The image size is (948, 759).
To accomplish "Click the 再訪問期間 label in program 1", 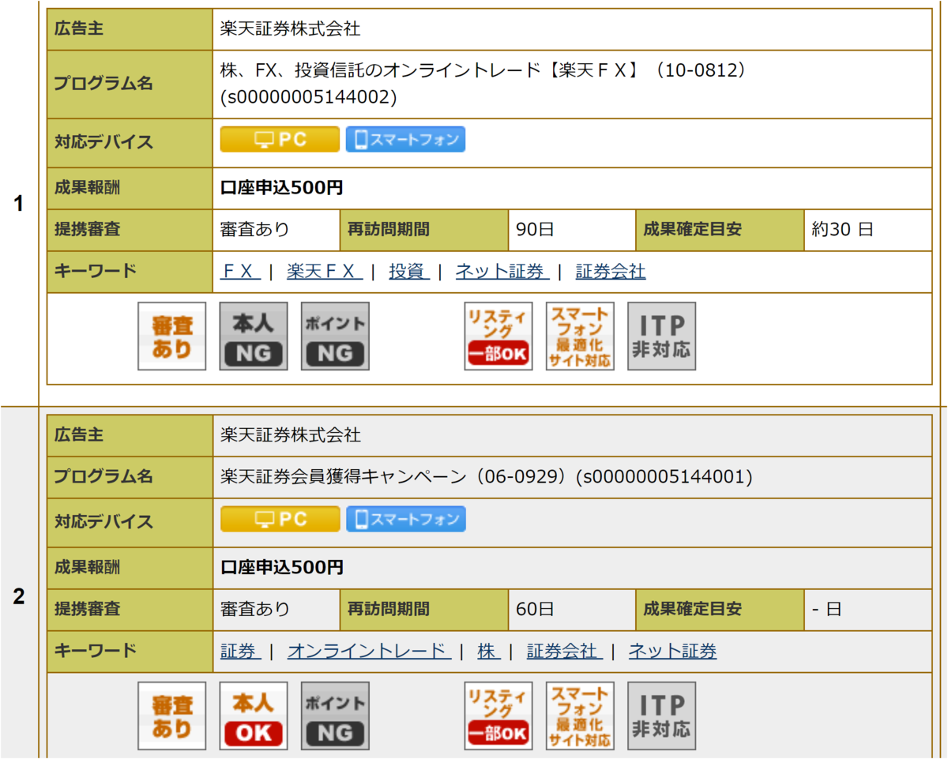I will [389, 230].
